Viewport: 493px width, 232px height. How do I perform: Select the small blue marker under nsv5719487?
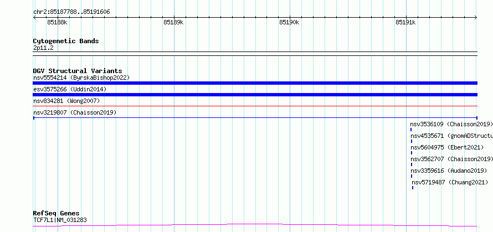pyautogui.click(x=413, y=188)
